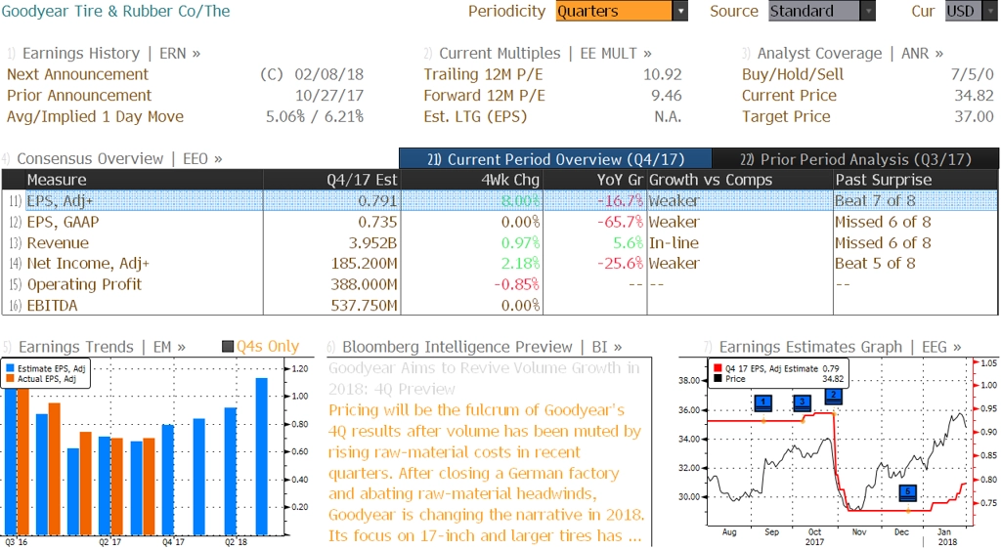This screenshot has width=1001, height=549.
Task: Switch to Prior Period Analysis (Q3/17) tab
Action: click(855, 159)
